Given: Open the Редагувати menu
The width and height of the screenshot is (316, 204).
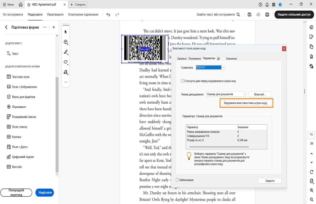Looking at the screenshot, I should click(35, 15).
